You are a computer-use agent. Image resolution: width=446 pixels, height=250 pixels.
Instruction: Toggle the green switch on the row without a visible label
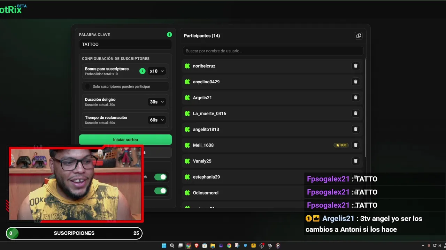[x=160, y=191]
